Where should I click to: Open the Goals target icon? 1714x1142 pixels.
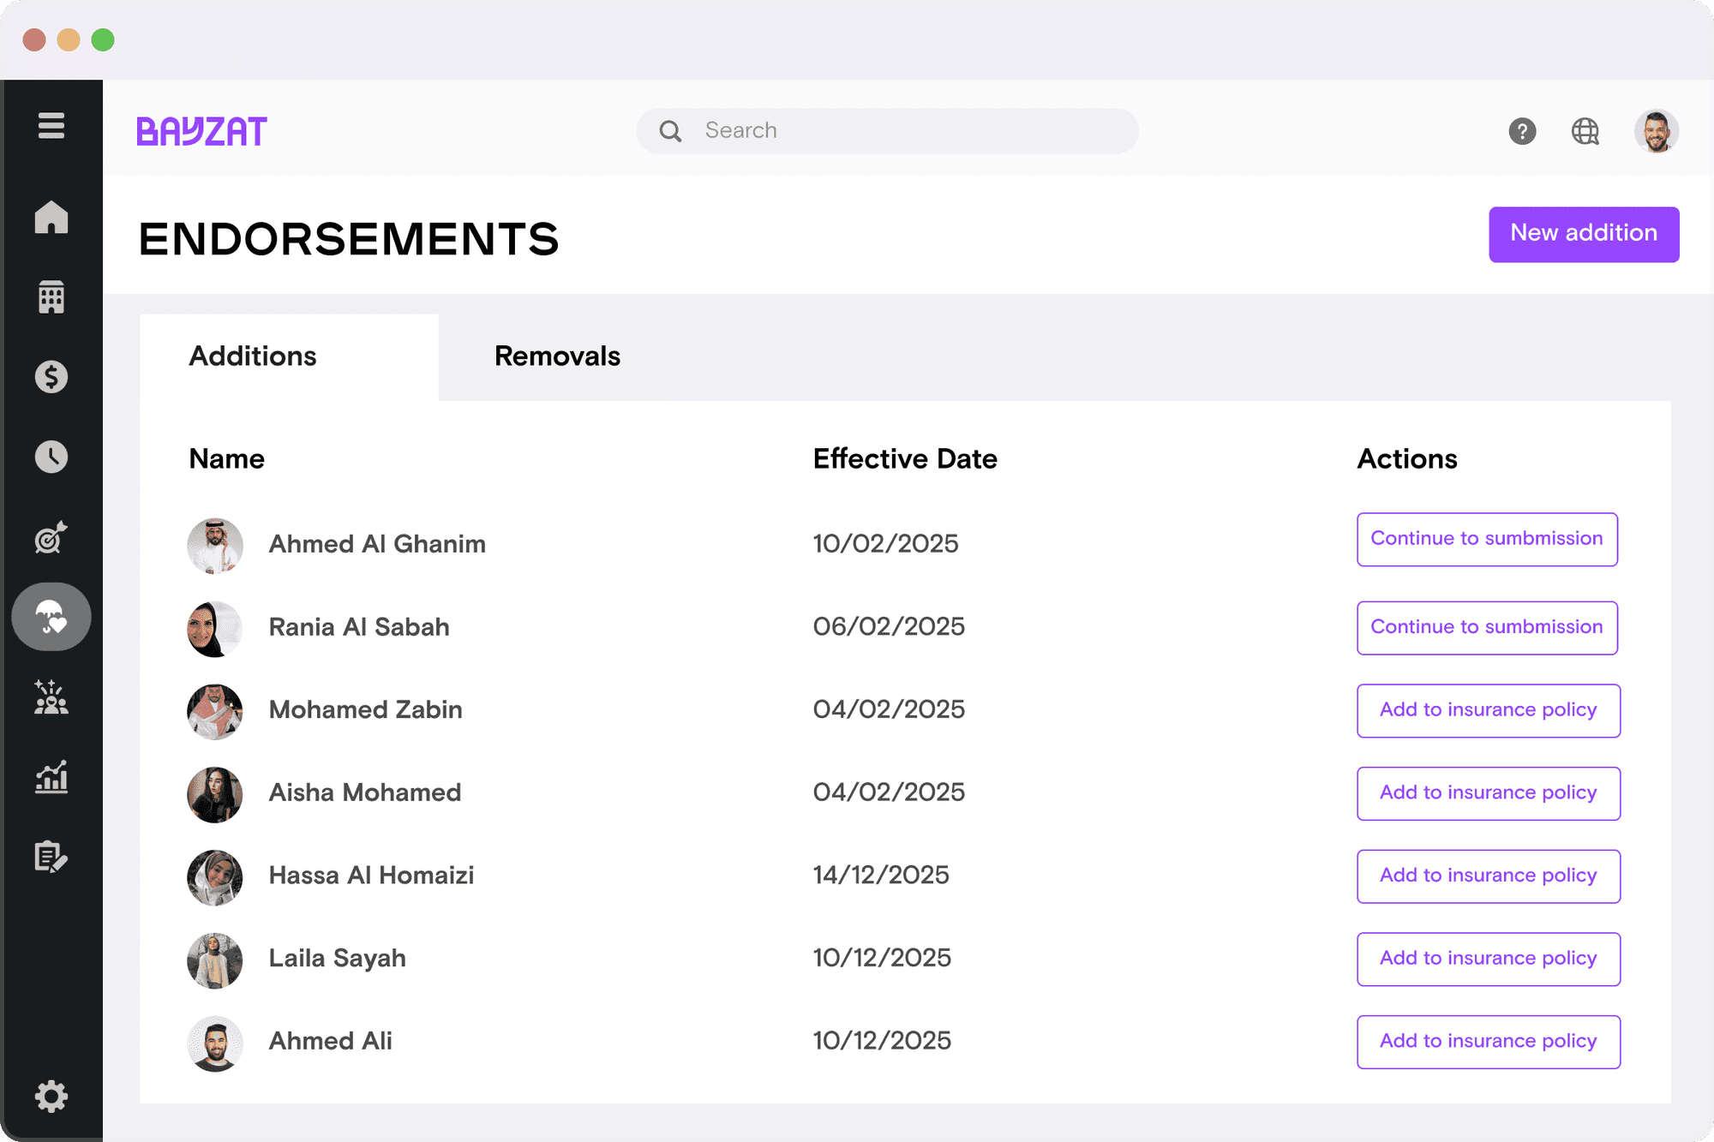[51, 538]
